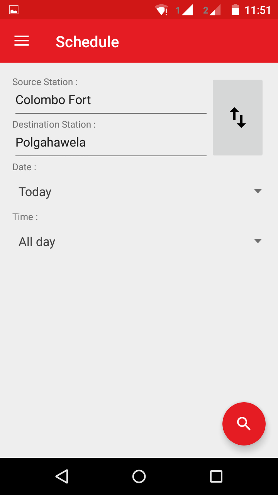
Task: Tap the Source Station label
Action: [45, 82]
